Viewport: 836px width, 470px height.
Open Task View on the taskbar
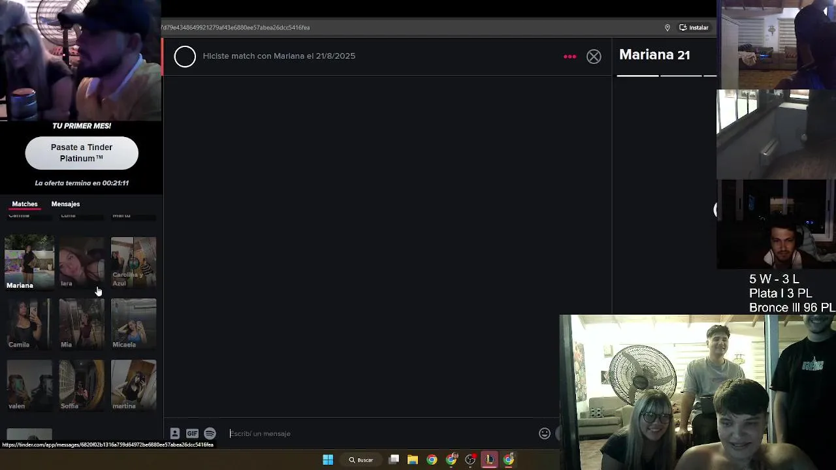pyautogui.click(x=394, y=460)
